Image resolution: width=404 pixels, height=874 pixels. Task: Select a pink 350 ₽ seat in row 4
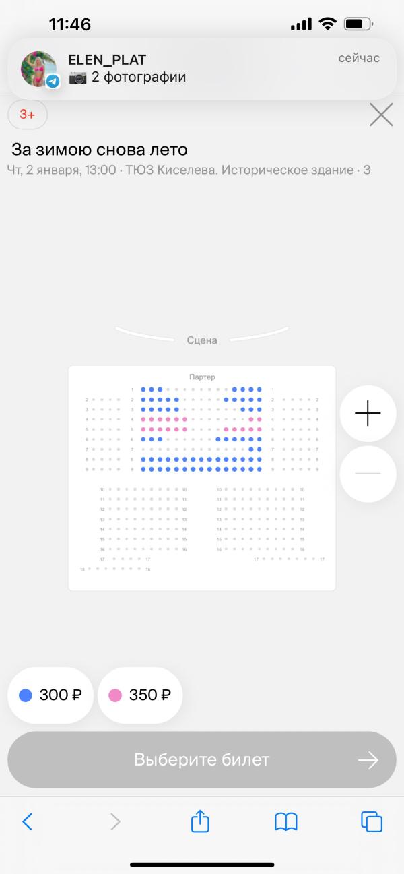(143, 419)
